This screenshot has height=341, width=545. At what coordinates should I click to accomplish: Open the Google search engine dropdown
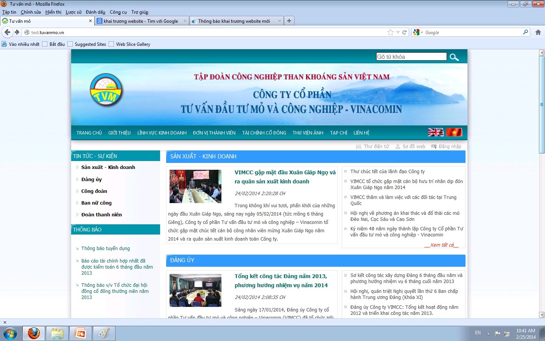(x=418, y=32)
